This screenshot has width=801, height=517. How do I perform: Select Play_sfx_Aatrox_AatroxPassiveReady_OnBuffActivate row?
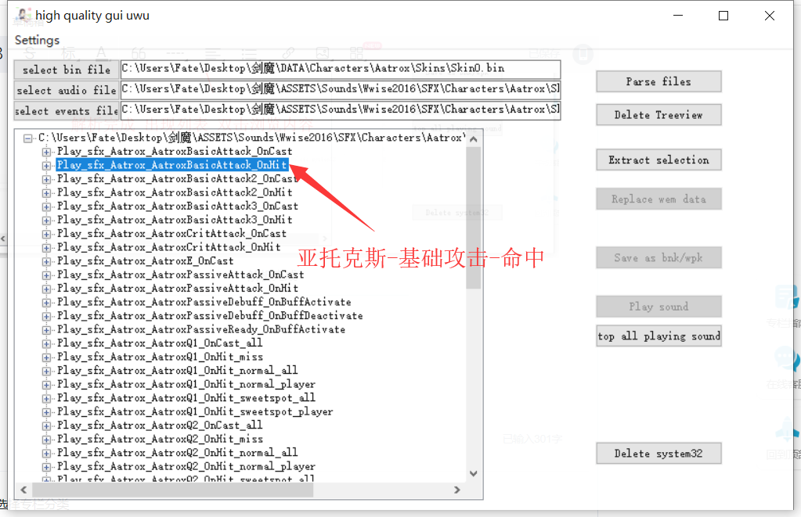(200, 329)
